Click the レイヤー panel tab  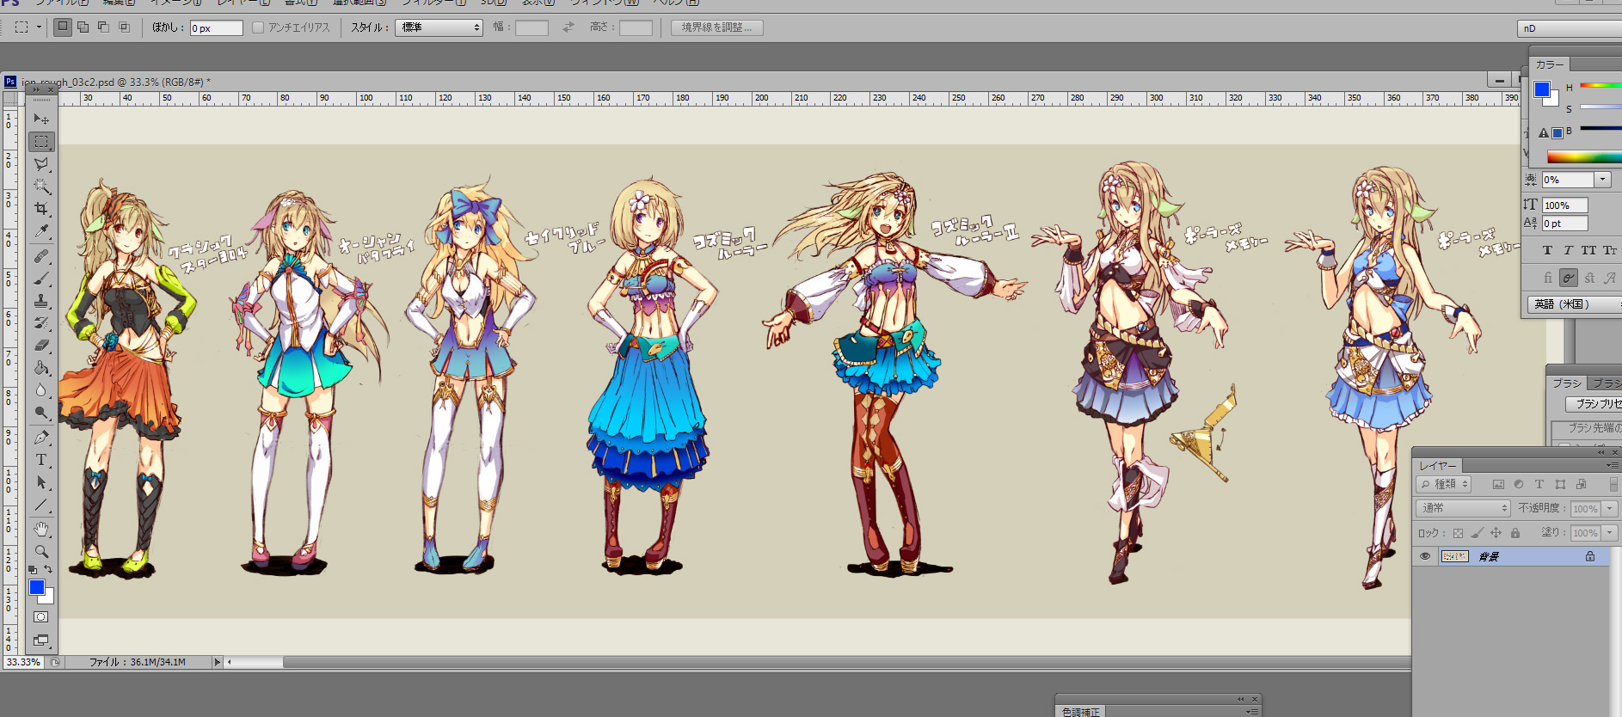1437,466
